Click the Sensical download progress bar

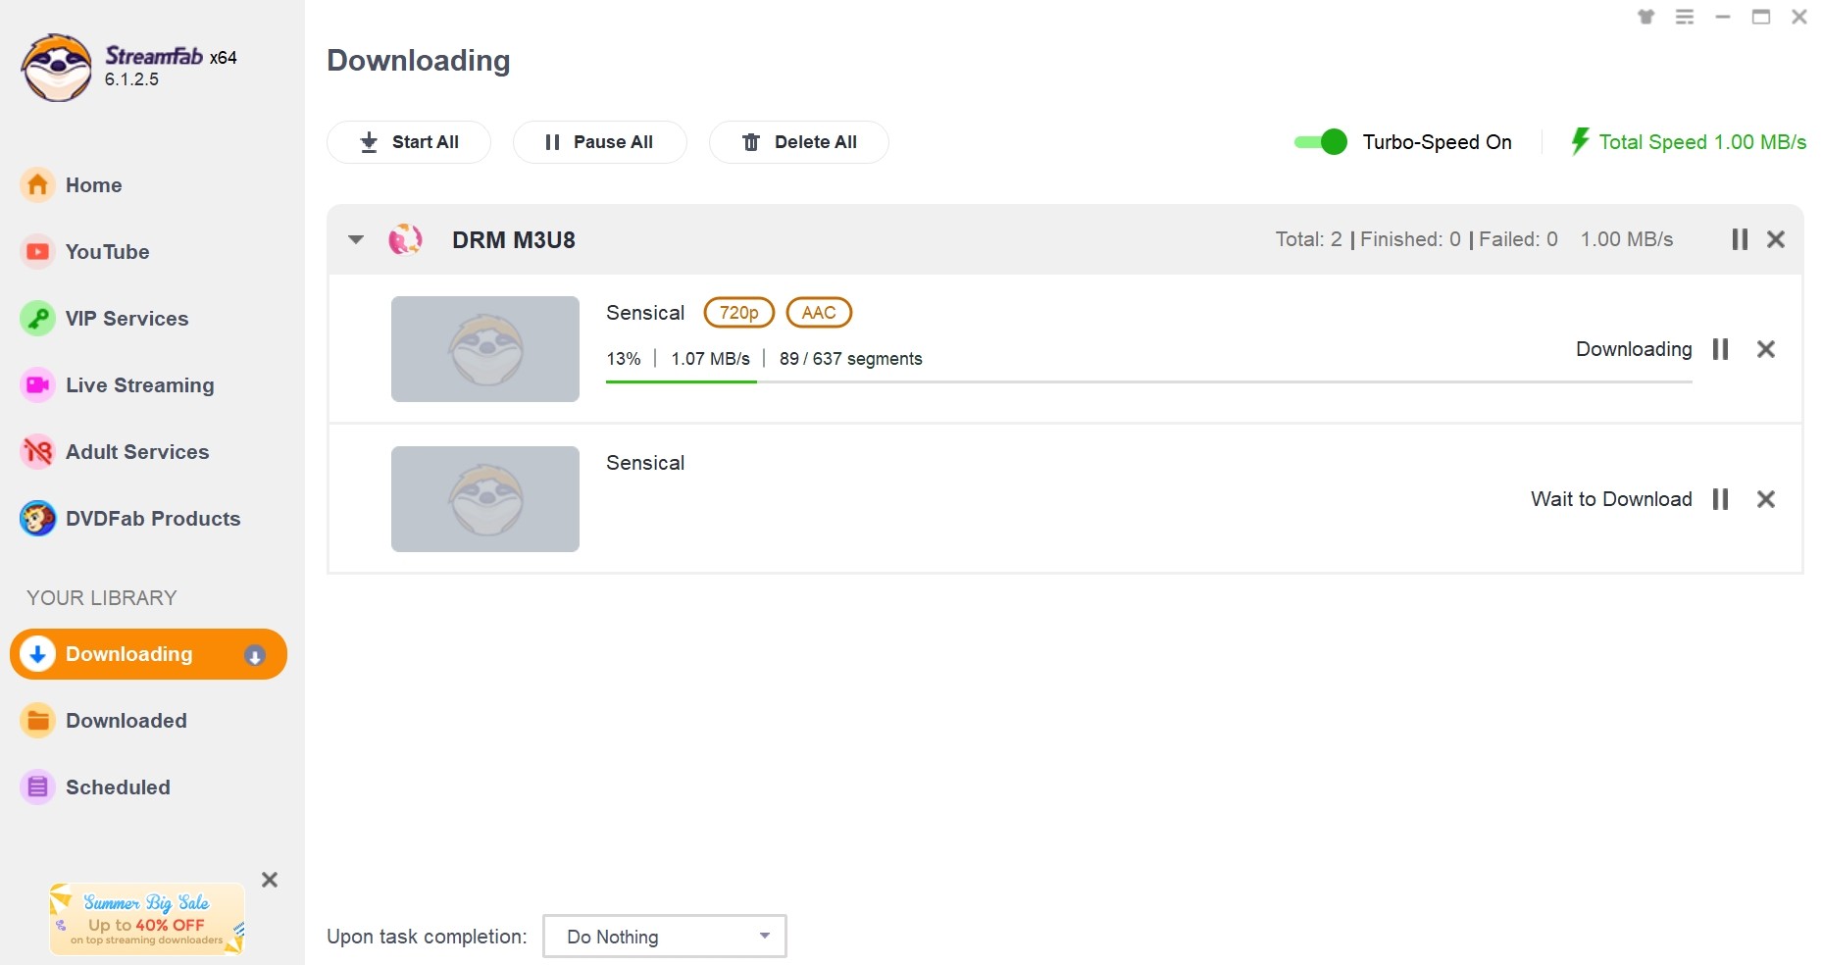(x=1149, y=381)
